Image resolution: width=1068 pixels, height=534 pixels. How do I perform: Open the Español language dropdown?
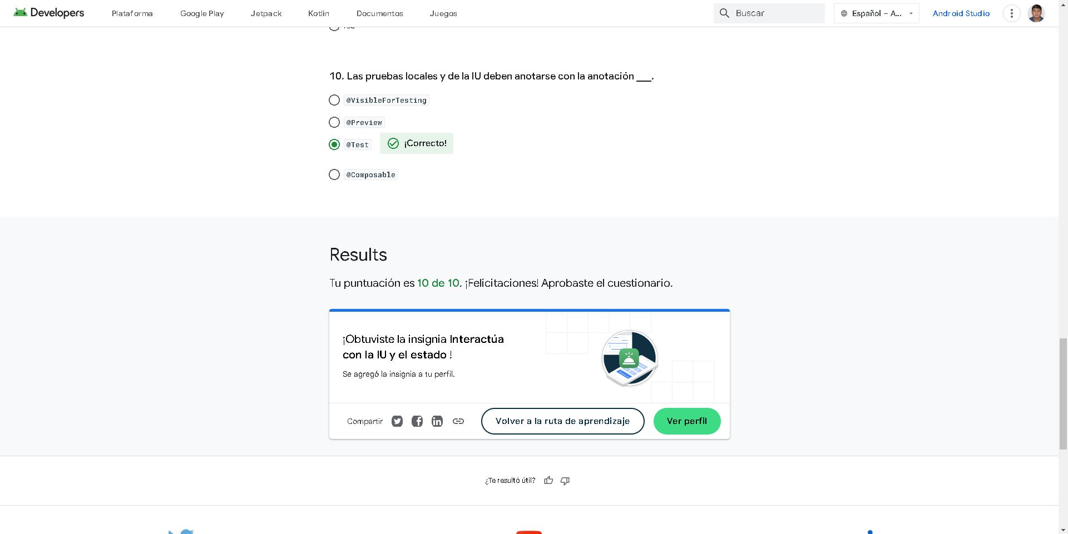911,13
